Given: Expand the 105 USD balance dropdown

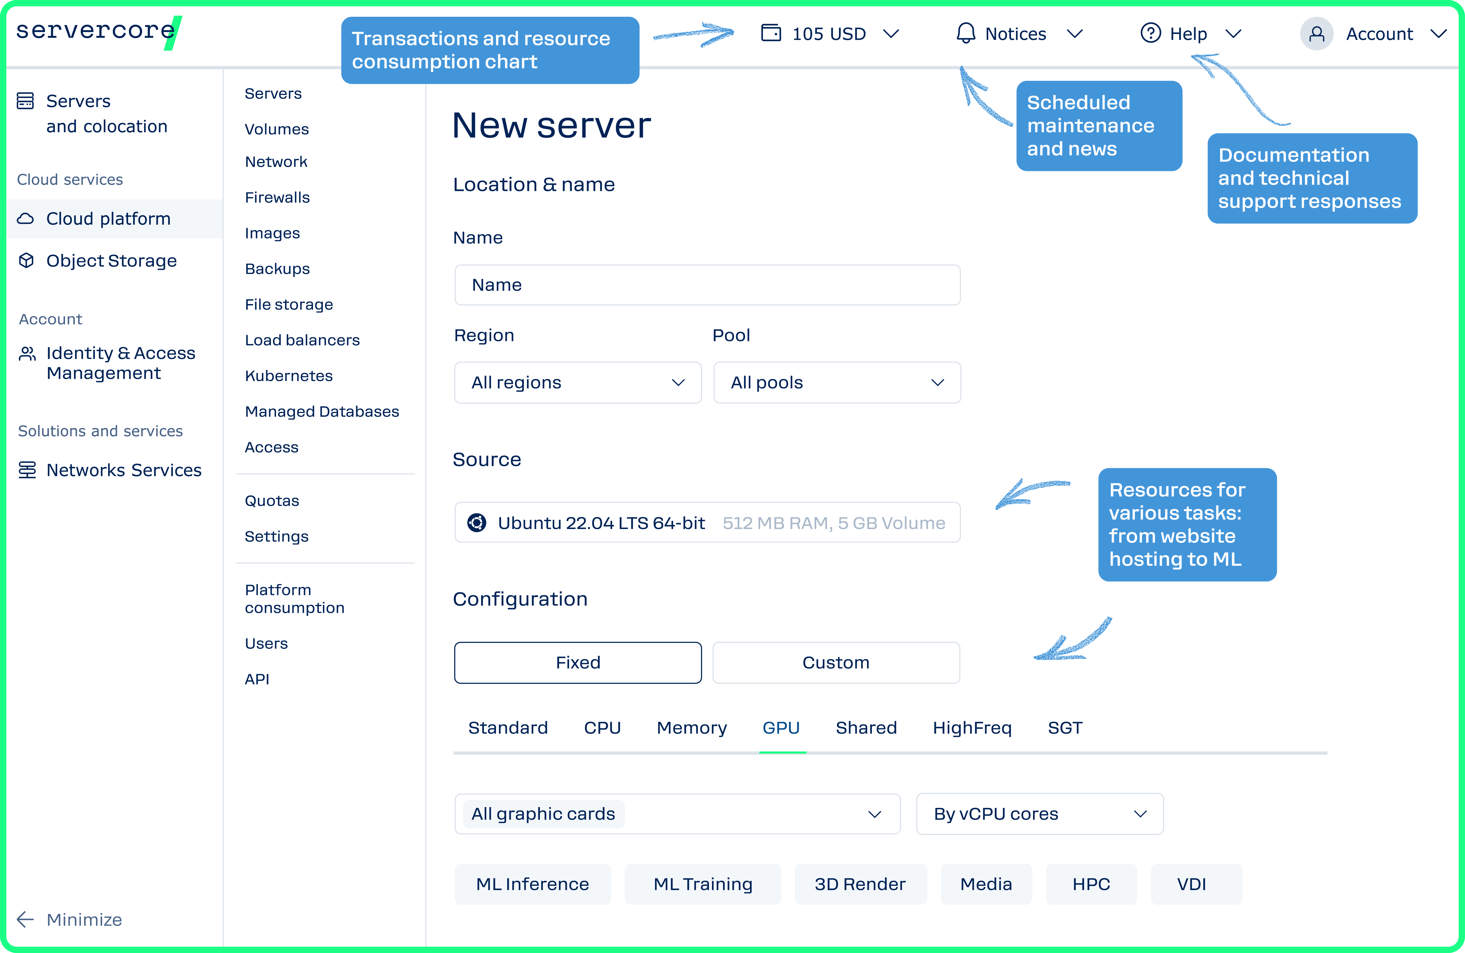Looking at the screenshot, I should point(891,34).
